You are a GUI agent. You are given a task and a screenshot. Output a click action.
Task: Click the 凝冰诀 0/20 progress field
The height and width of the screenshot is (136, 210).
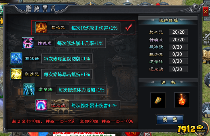coord(178,47)
